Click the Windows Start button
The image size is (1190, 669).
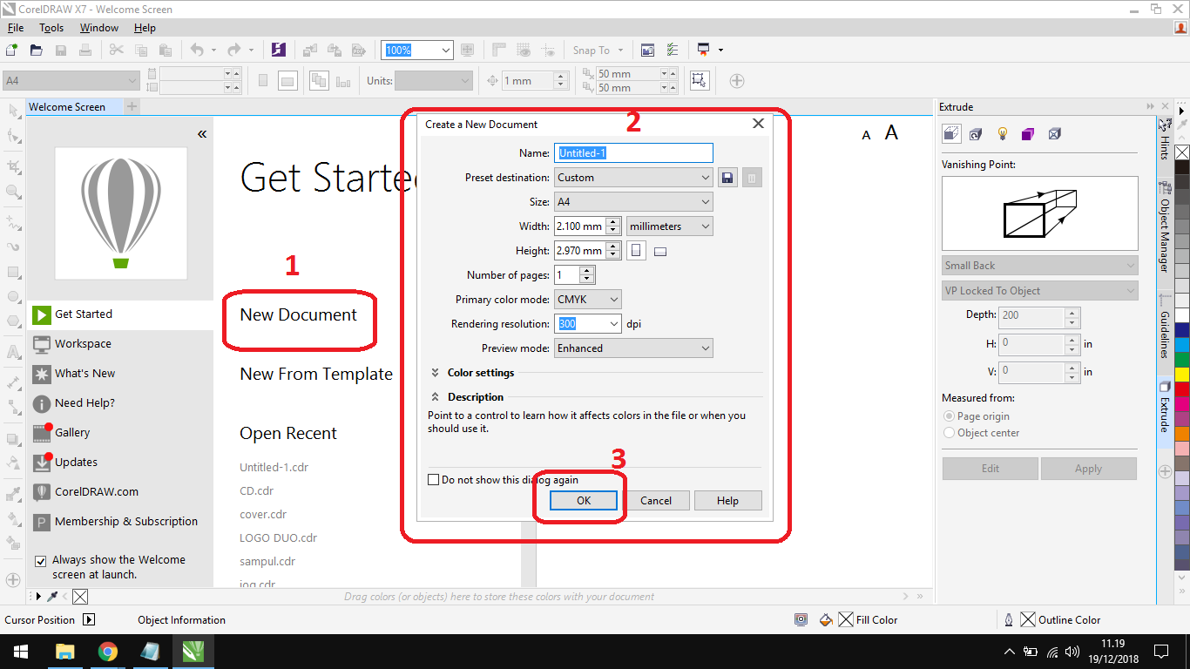pyautogui.click(x=20, y=652)
